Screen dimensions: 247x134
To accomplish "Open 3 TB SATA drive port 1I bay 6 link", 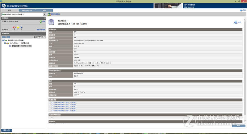I will [64, 105].
